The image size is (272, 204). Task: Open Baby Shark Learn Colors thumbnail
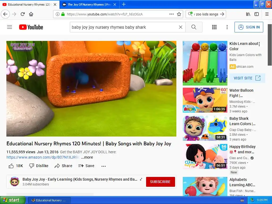205,128
